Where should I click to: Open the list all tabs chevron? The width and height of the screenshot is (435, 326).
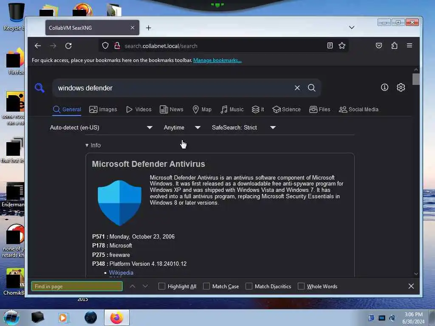click(x=351, y=28)
